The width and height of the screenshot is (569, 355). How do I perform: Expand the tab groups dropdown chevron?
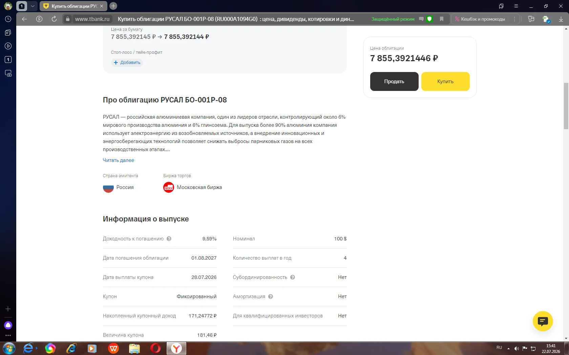click(x=33, y=6)
